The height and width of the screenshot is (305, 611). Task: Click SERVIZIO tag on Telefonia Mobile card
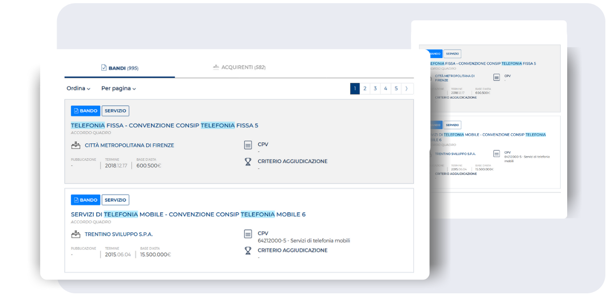(x=115, y=200)
